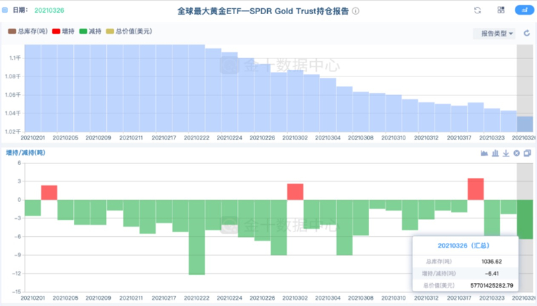Open the date picker showing 20210326
Viewport: 537px width, 306px height.
(x=49, y=10)
